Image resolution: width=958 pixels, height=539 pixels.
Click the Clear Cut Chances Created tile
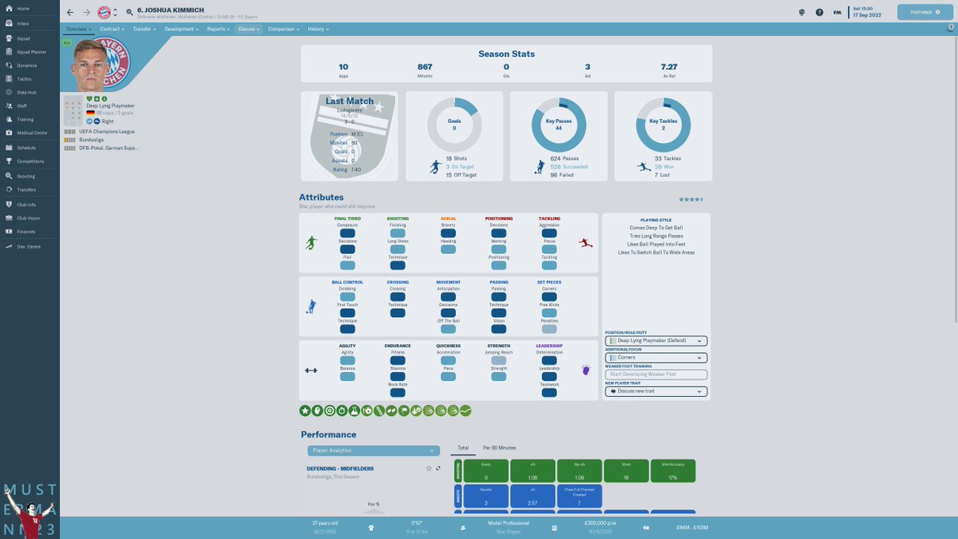[x=580, y=496]
